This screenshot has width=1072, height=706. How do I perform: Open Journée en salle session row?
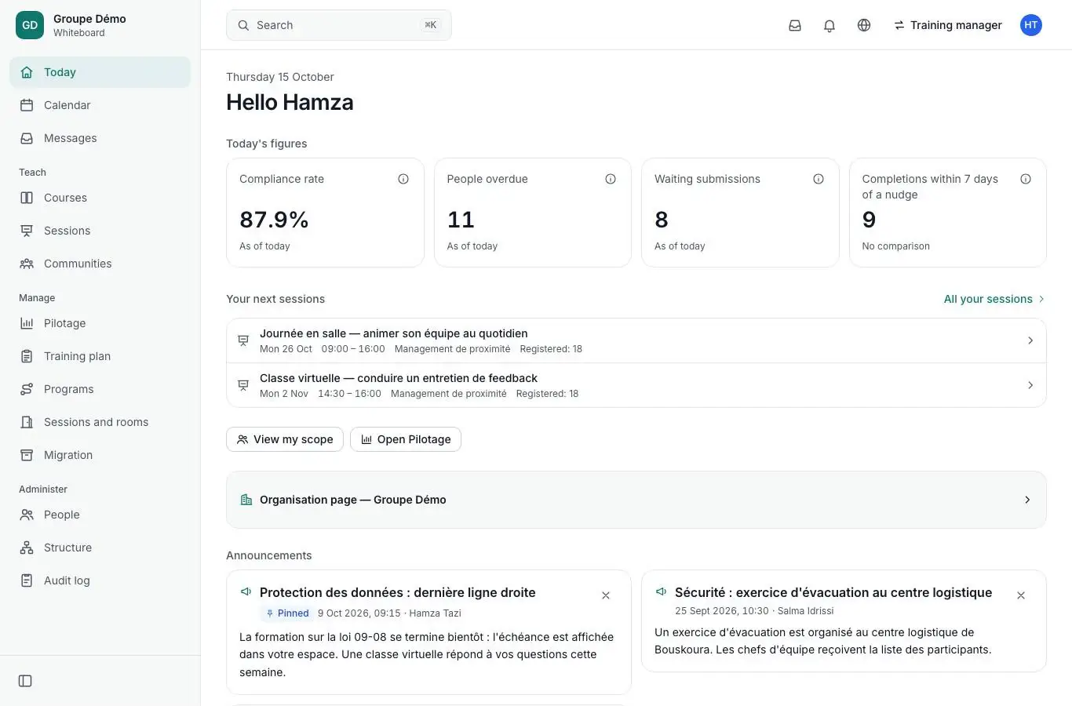(636, 340)
